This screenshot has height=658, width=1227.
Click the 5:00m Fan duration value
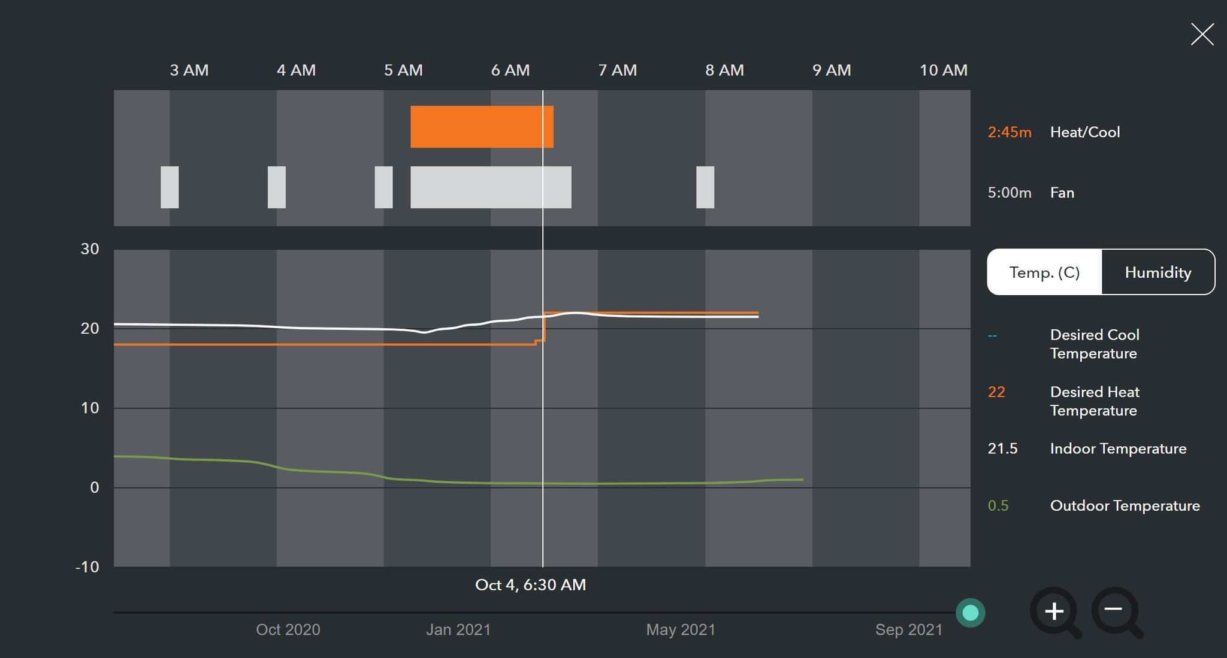point(1010,193)
